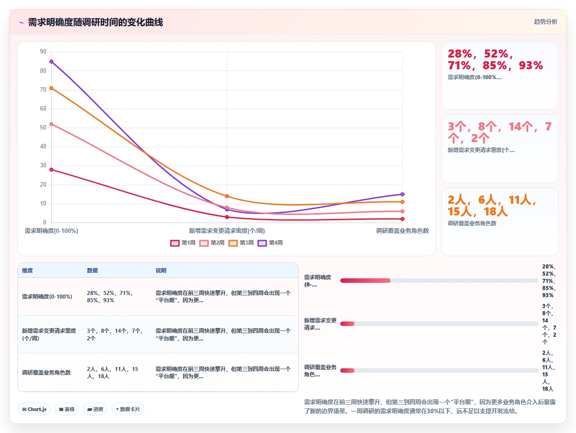
Task: Click the 第4周 purple legend swatch
Action: tap(262, 243)
